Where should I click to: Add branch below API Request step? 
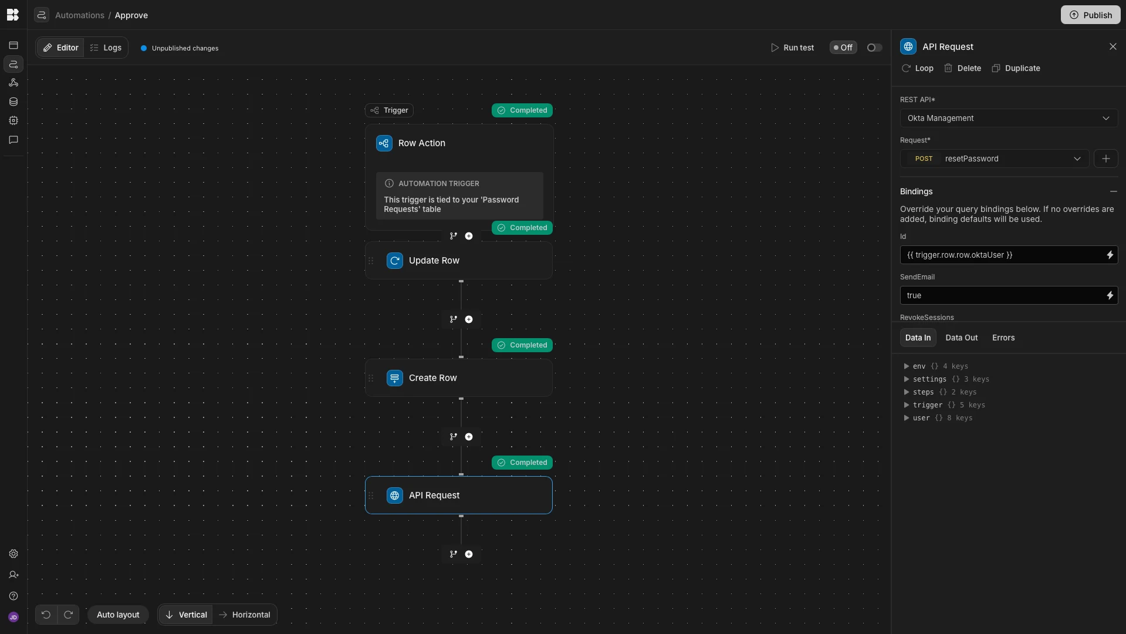coord(453,554)
